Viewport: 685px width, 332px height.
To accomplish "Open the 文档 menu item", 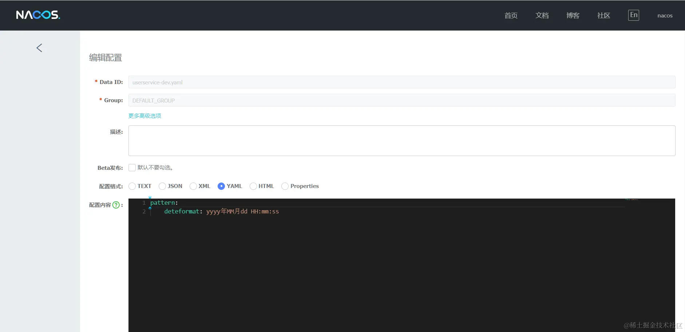I will tap(542, 15).
